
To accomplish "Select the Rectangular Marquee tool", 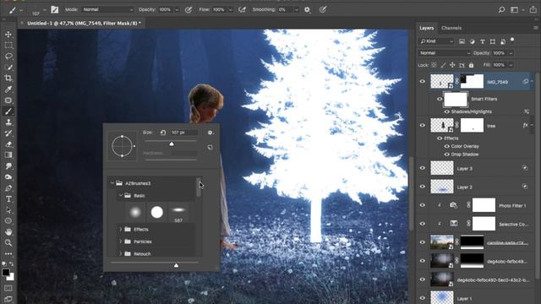I will 8,46.
